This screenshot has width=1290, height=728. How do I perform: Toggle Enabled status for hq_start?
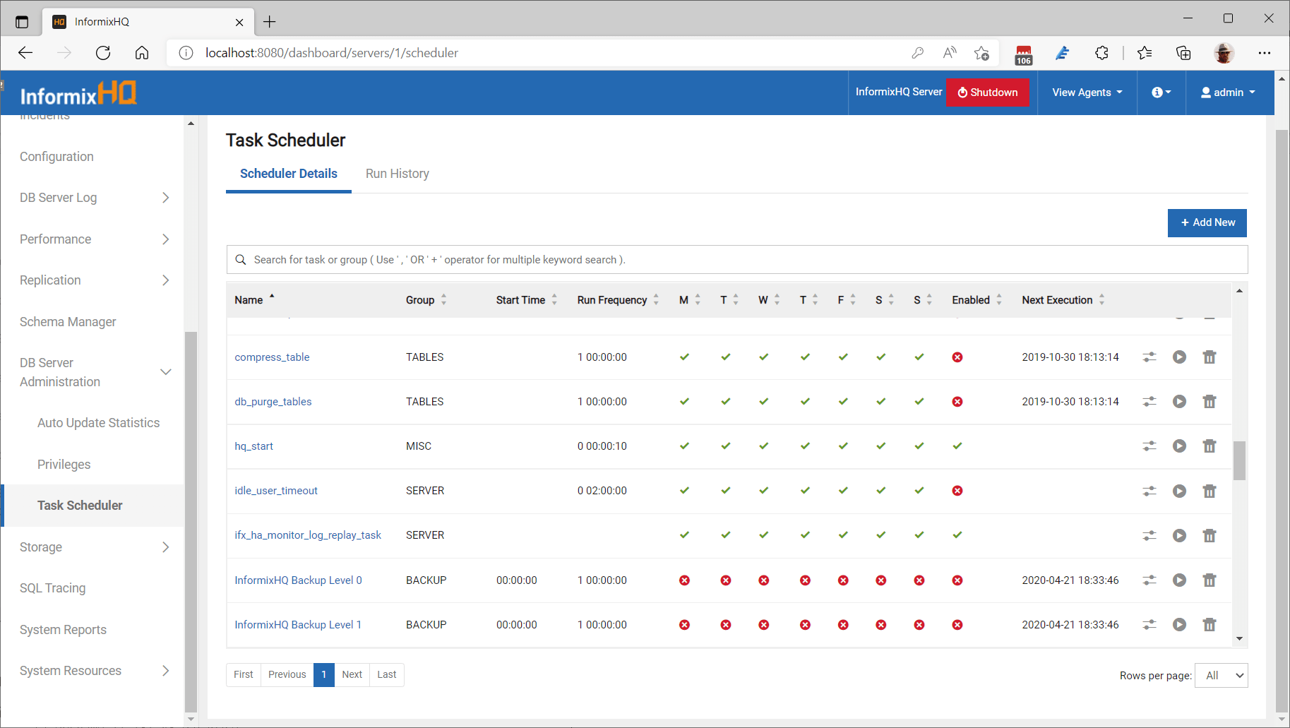tap(957, 446)
